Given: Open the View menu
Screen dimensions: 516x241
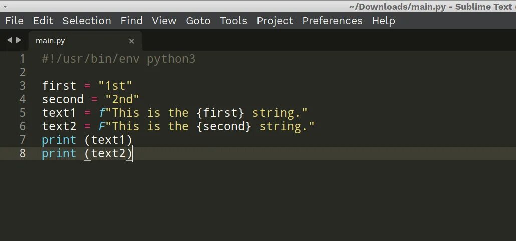Looking at the screenshot, I should (x=164, y=21).
